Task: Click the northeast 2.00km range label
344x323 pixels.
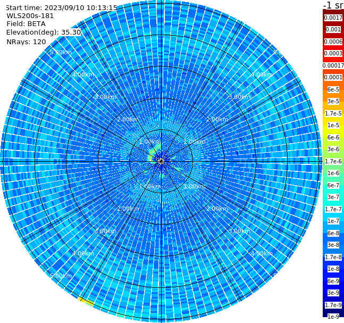Action: (x=217, y=119)
